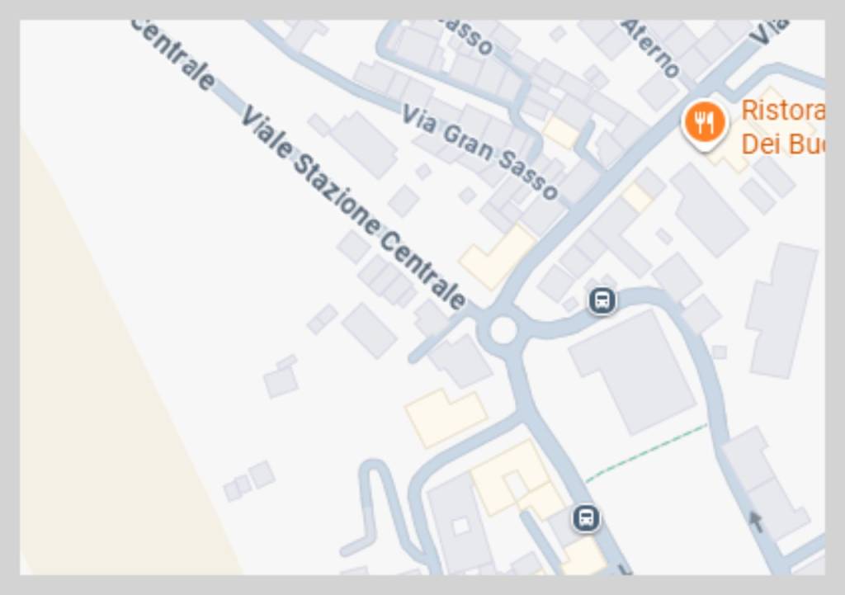Screen dimensions: 845x595
Task: Select the bus stop icon near the bottom road
Action: pos(586,518)
